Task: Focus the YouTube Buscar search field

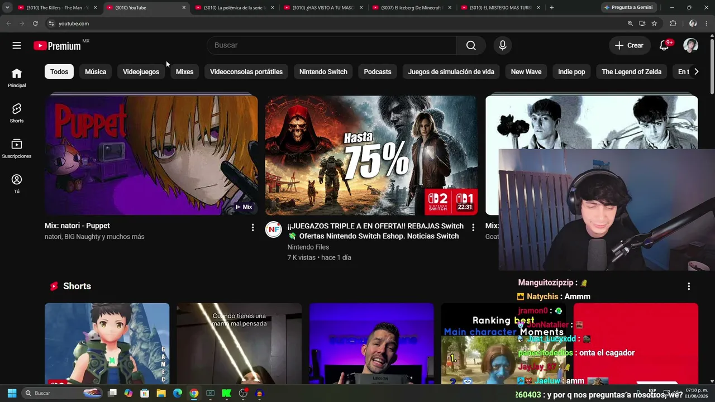Action: (x=332, y=45)
